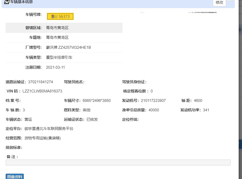Click the 轴距 value 4600

pyautogui.click(x=198, y=101)
